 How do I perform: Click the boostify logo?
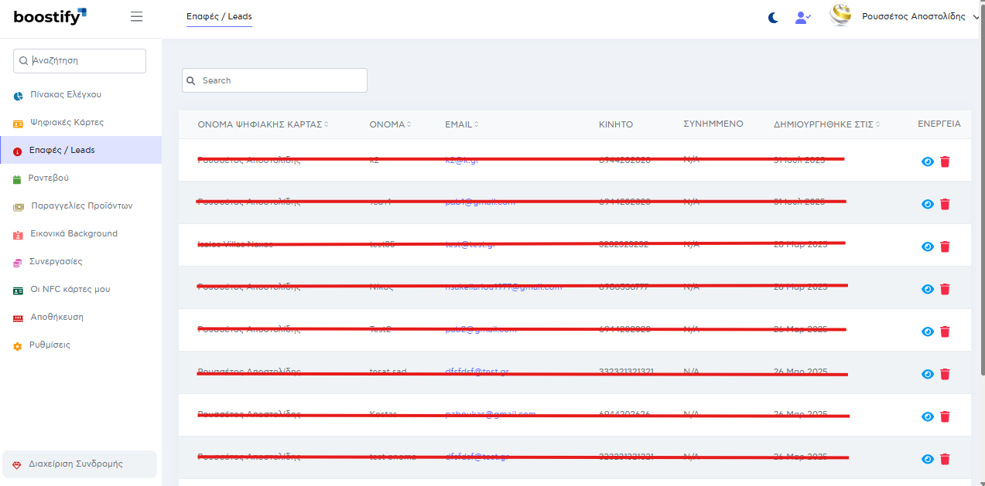coord(50,16)
